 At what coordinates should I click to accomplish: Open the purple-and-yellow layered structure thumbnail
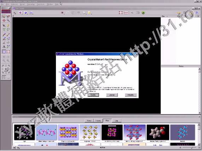click(x=68, y=132)
